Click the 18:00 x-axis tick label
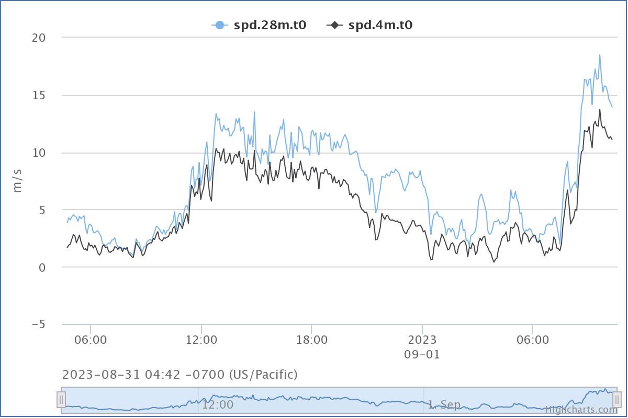This screenshot has width=628, height=418. point(312,340)
